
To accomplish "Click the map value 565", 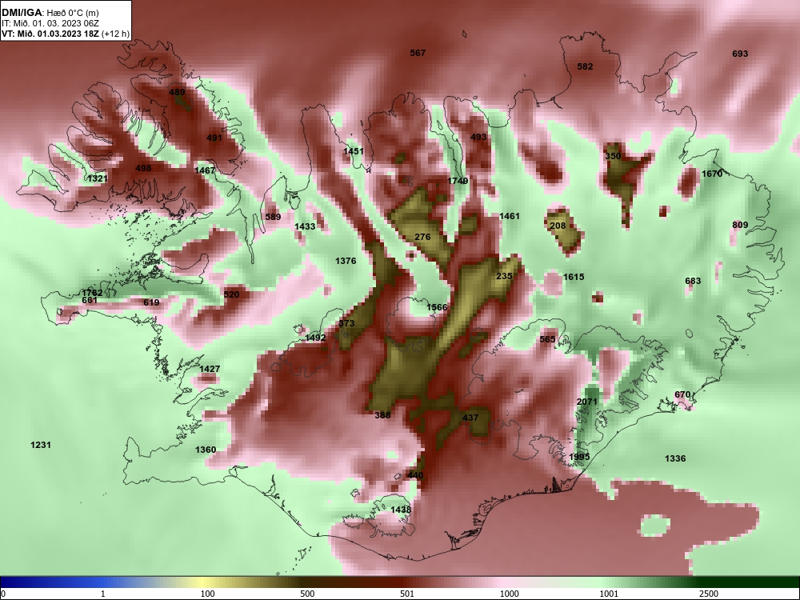I will [547, 339].
